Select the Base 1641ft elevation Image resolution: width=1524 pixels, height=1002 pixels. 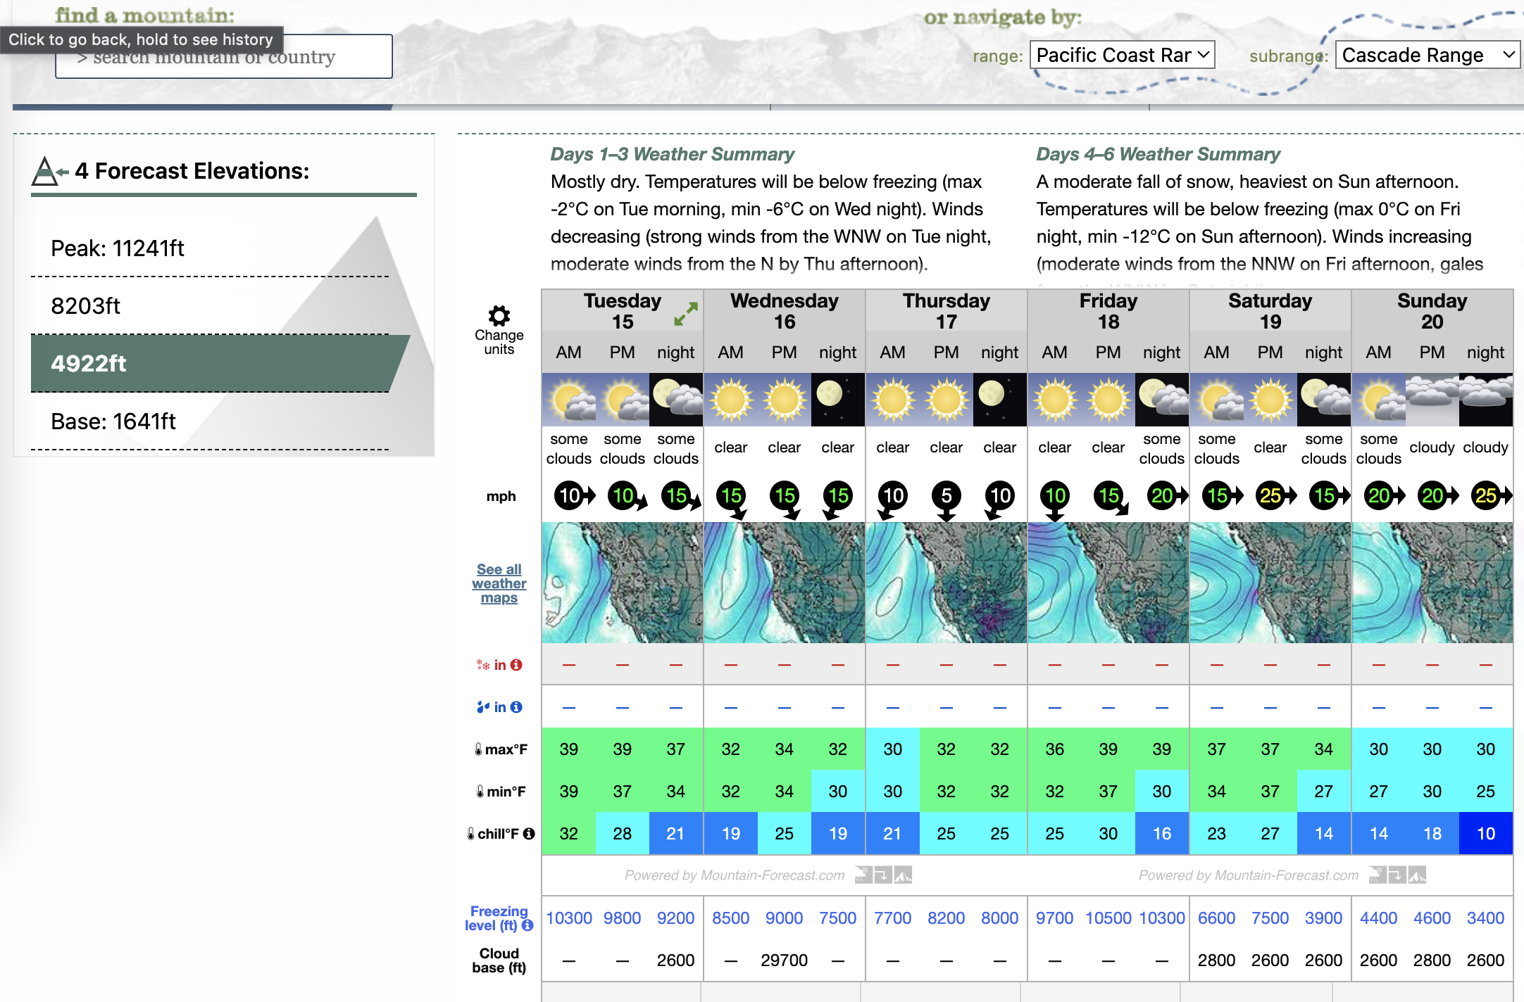coord(113,421)
